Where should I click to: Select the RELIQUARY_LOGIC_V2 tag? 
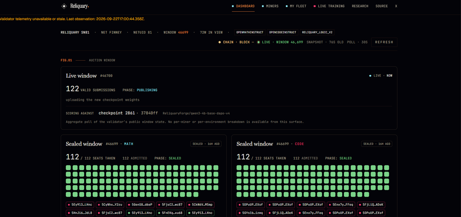[317, 32]
